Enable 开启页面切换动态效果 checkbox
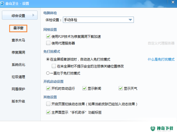The image size is (177, 135). 48,104
